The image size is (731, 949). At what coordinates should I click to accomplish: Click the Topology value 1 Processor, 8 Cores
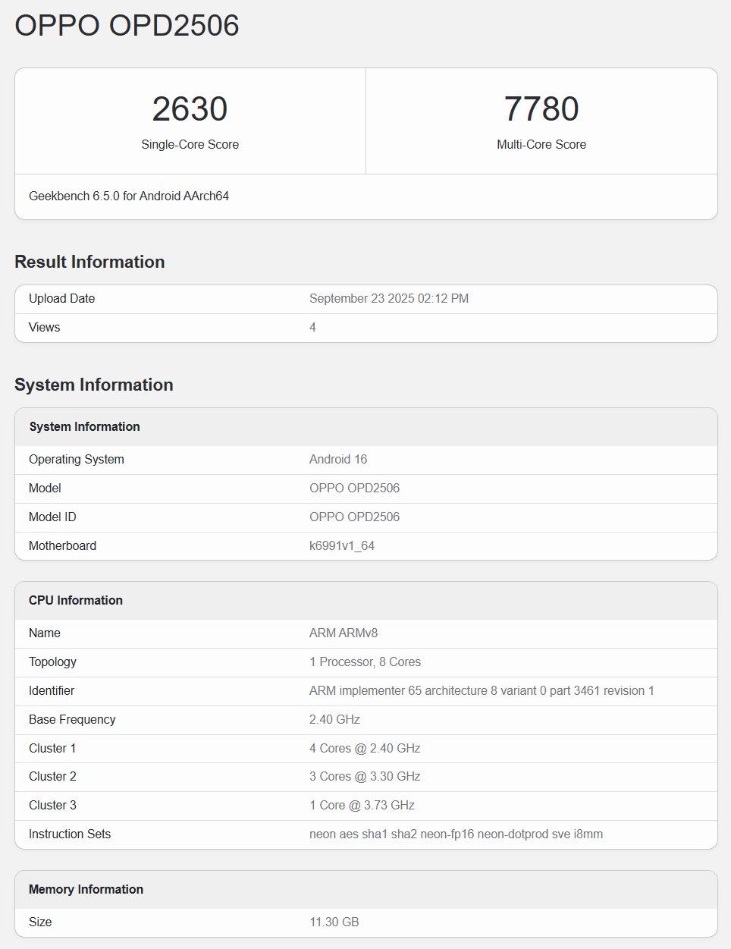coord(365,661)
